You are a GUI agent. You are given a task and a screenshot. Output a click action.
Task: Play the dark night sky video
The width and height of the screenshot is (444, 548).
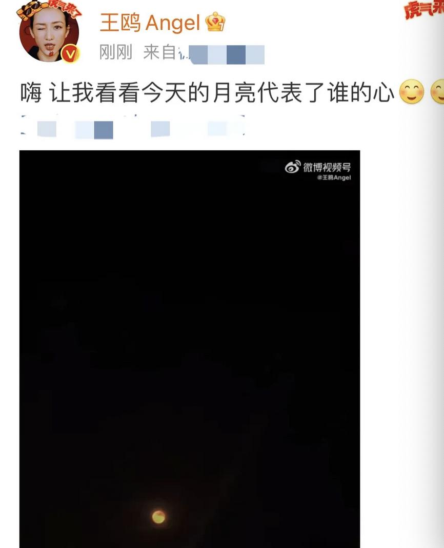tap(190, 349)
